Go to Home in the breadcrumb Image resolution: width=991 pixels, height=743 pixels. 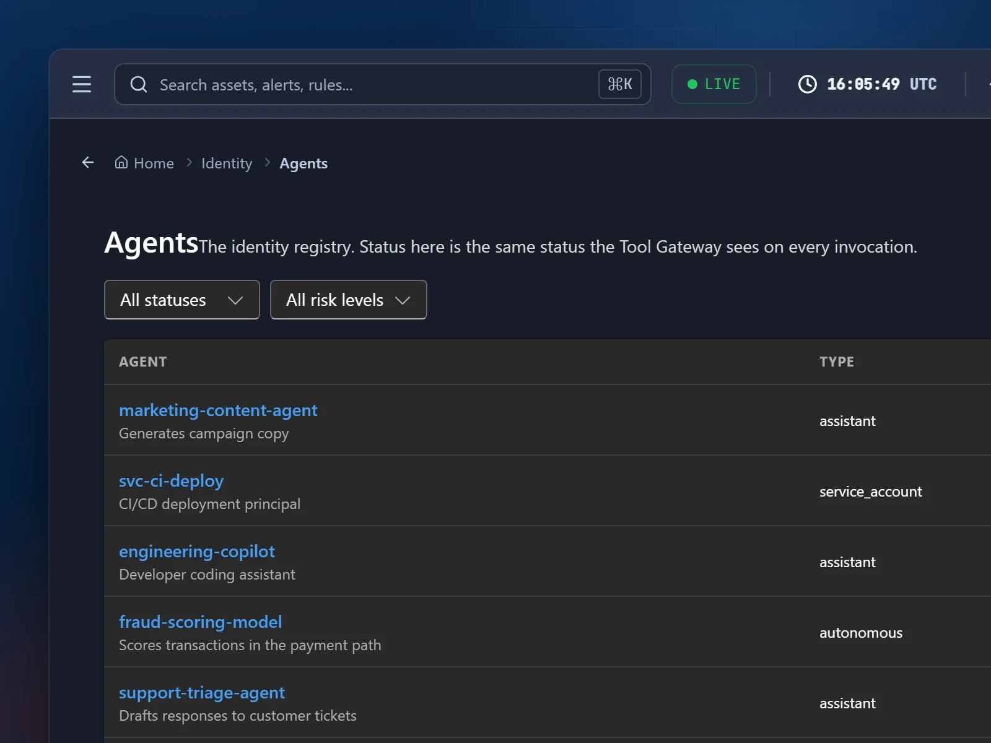point(154,163)
